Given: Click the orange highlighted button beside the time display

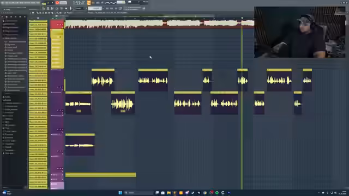Looking at the screenshot, I should click(89, 3).
